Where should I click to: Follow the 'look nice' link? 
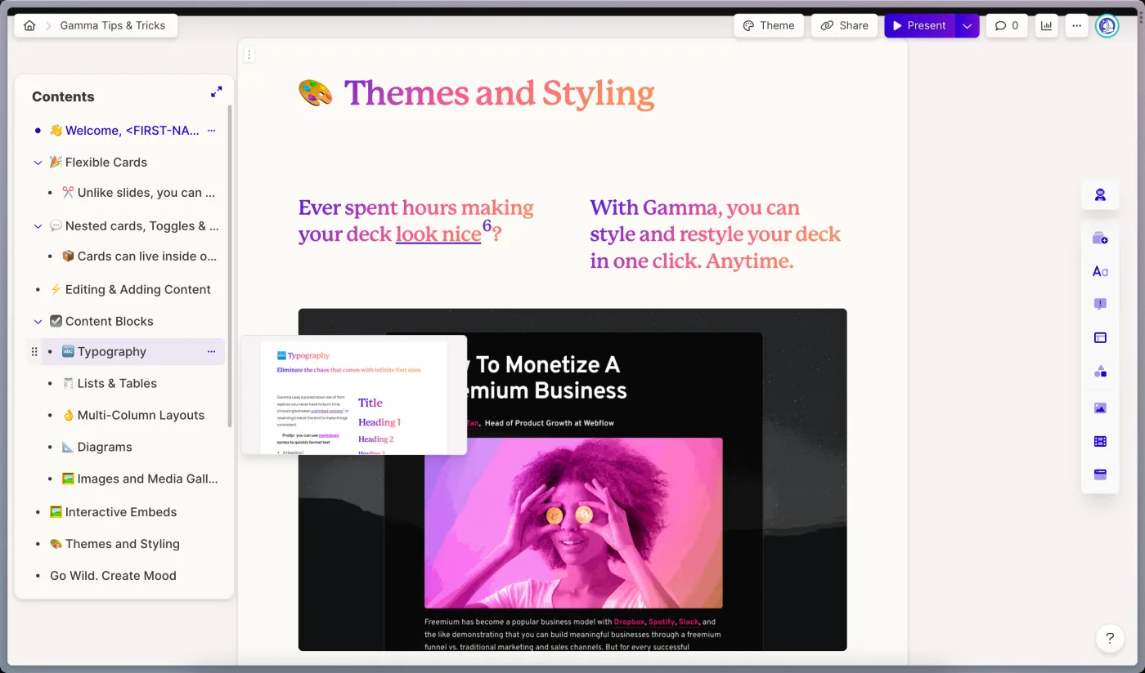coord(438,234)
